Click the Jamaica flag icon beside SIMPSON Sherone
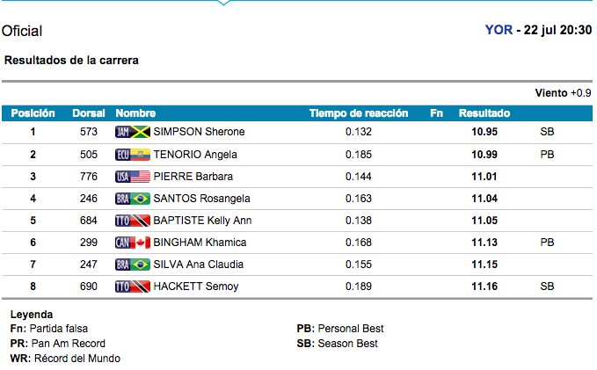 pyautogui.click(x=133, y=132)
